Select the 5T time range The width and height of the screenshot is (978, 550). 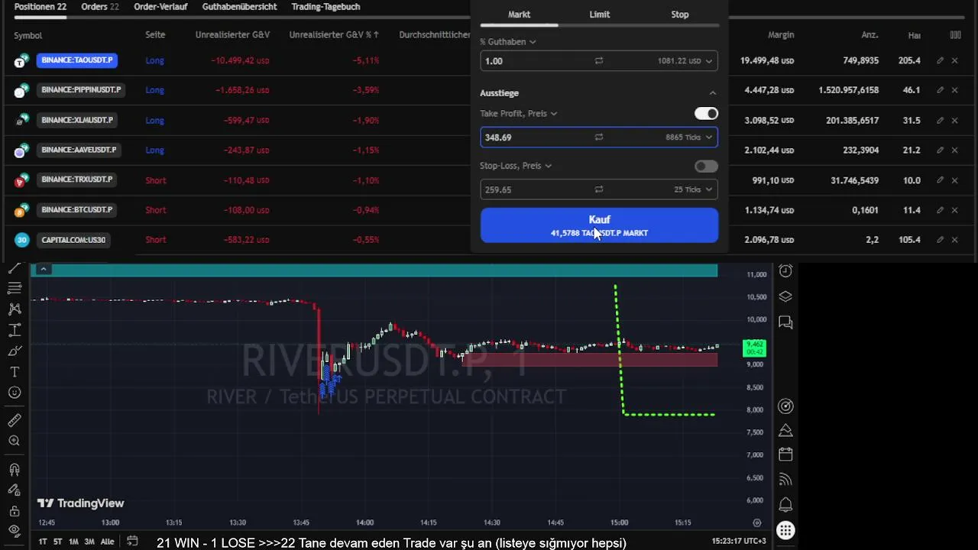click(x=58, y=542)
